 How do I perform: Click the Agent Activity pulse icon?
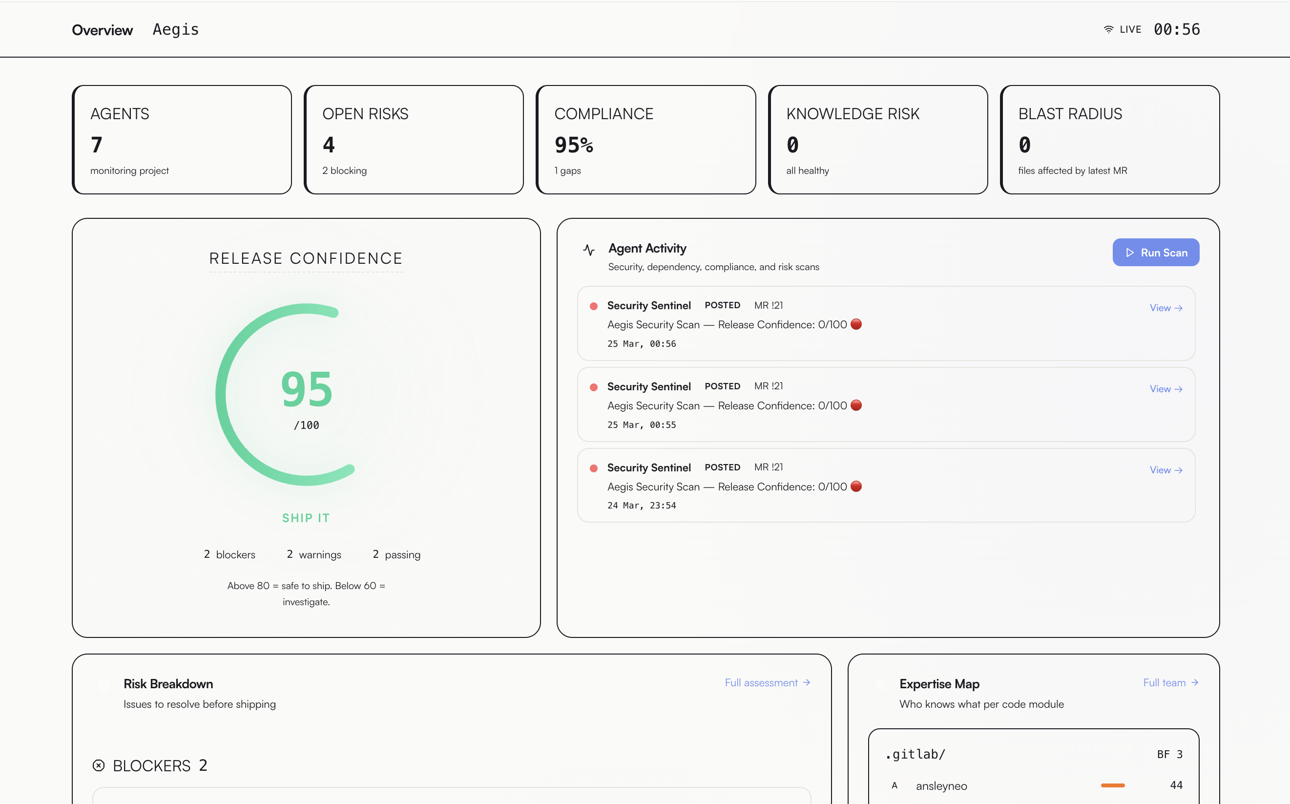(588, 250)
